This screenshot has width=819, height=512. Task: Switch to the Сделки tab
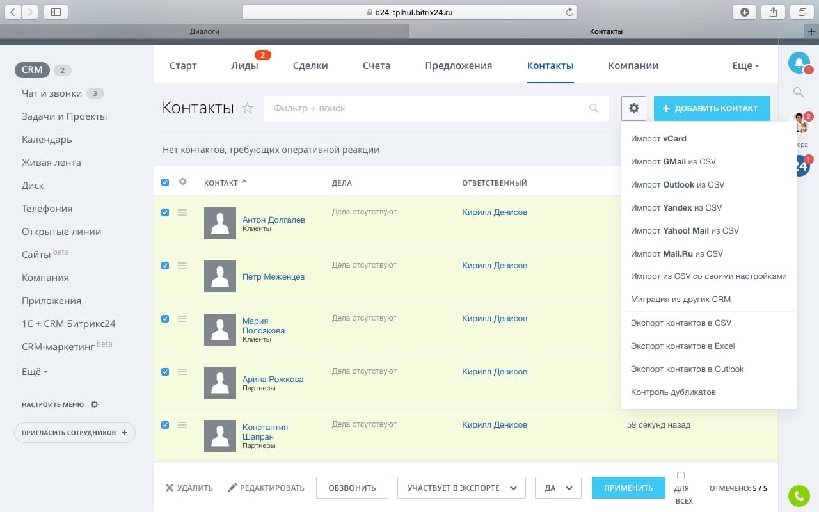click(310, 66)
